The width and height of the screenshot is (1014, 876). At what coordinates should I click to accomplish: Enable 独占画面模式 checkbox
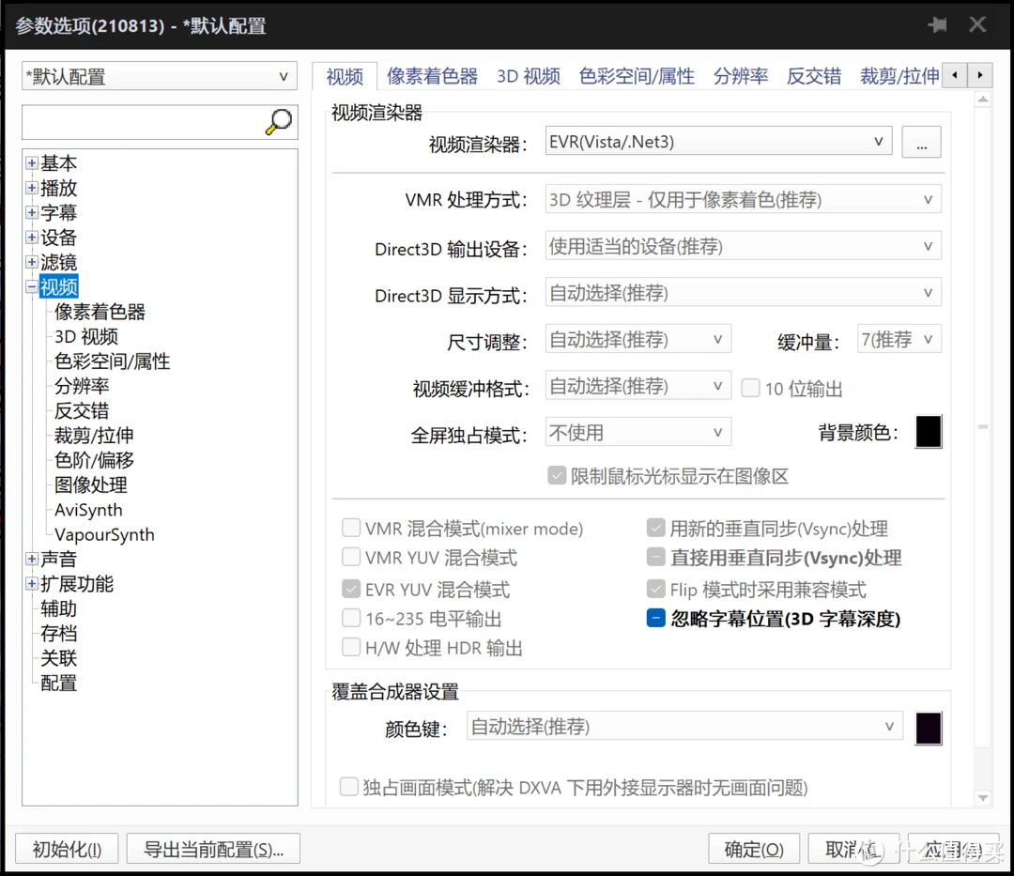(349, 787)
